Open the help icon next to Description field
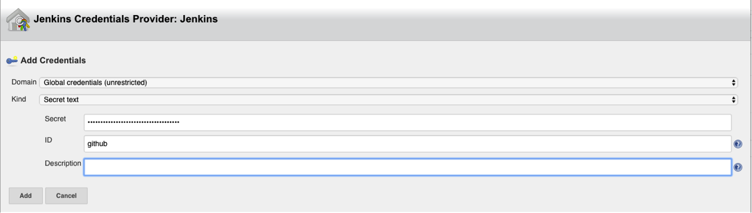 (x=738, y=167)
